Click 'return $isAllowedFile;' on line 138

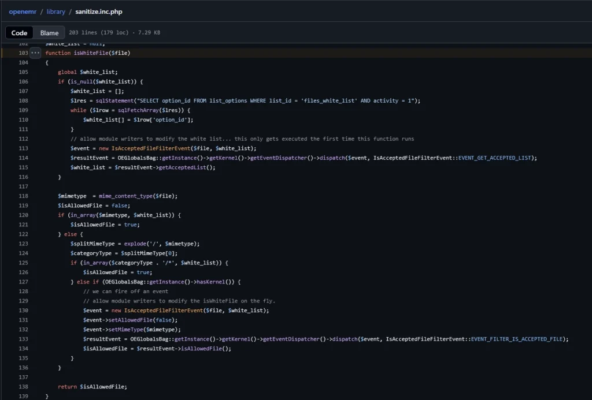92,386
